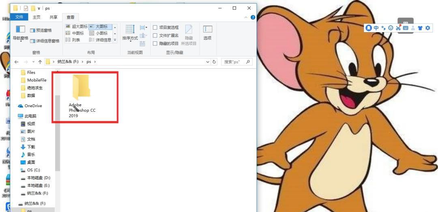
Task: Click the navigation pane vertical scrollbar
Action: [58, 133]
